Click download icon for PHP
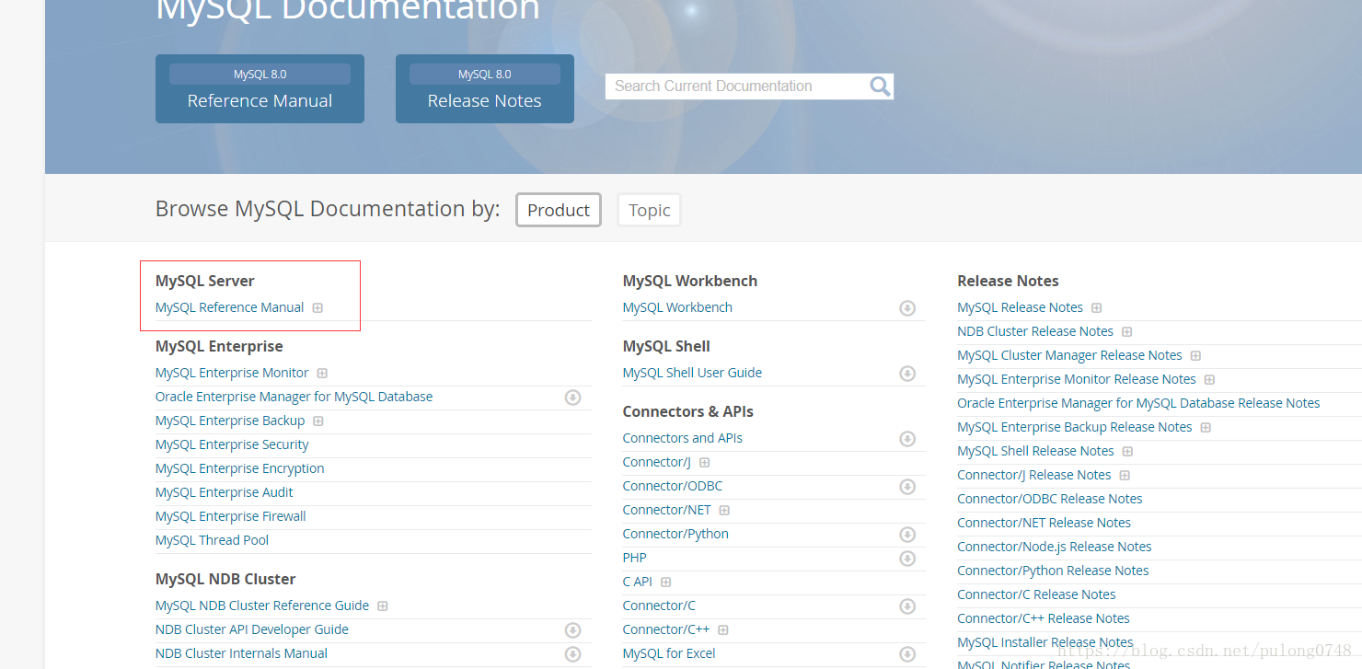This screenshot has height=669, width=1362. 907,559
